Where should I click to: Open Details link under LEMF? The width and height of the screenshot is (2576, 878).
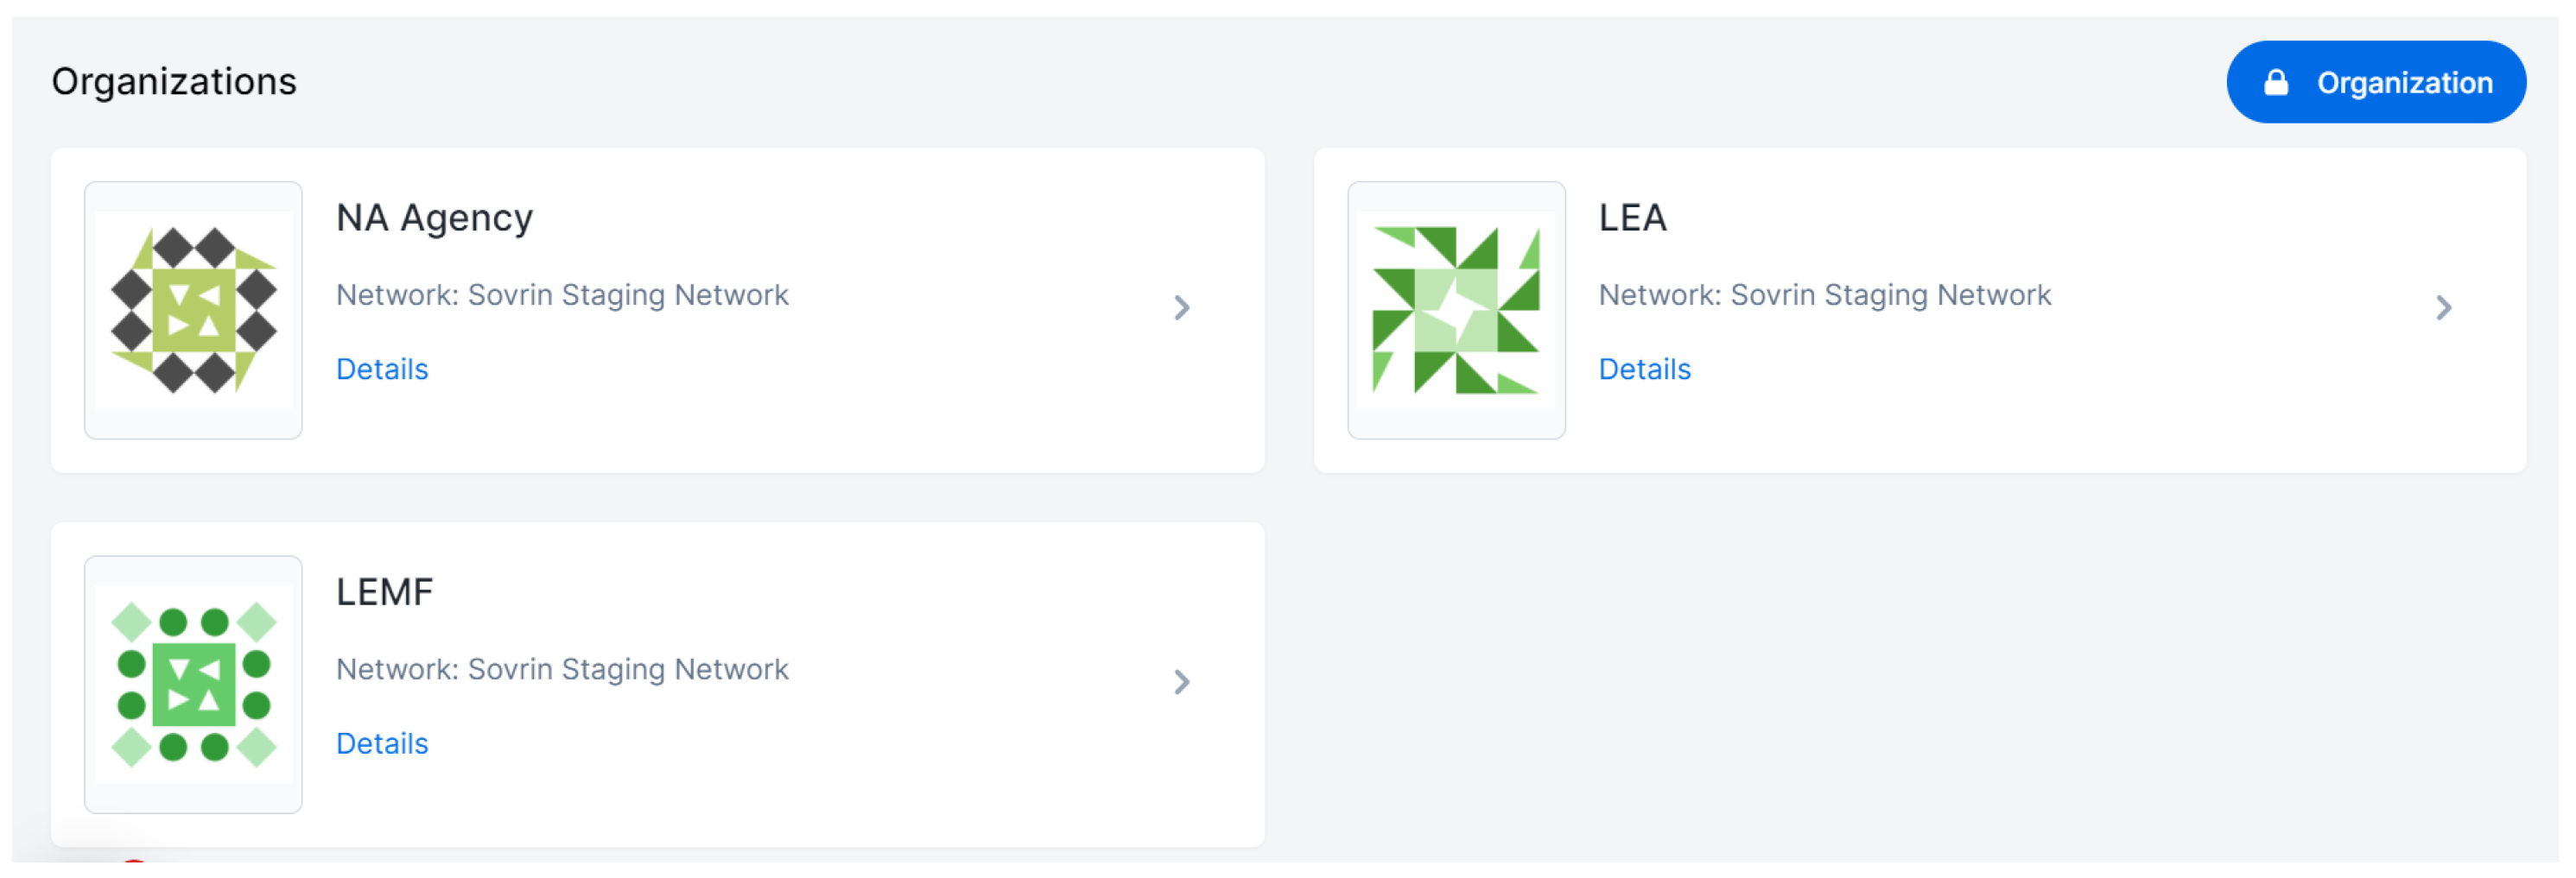[382, 744]
